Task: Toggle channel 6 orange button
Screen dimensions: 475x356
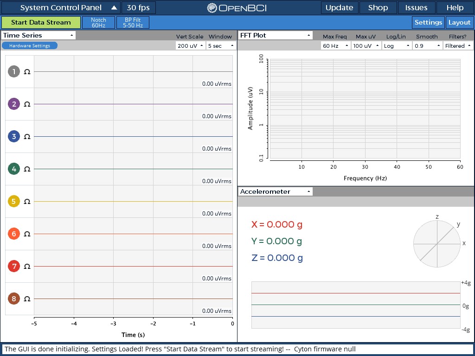Action: [13, 234]
